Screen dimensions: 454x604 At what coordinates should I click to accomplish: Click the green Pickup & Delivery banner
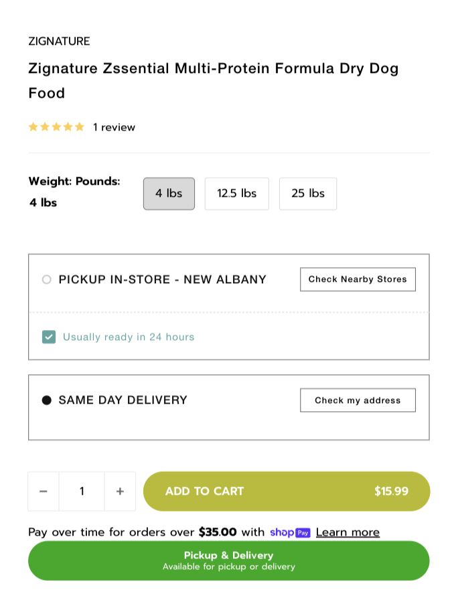tap(228, 560)
